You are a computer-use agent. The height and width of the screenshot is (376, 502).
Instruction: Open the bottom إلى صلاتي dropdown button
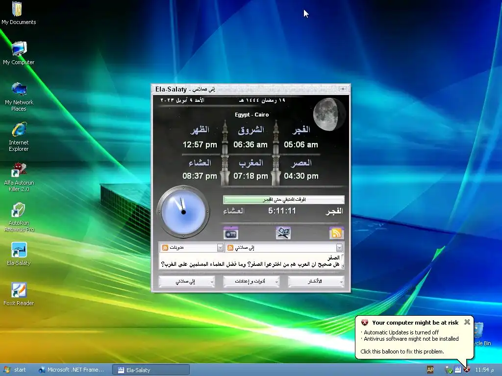click(186, 282)
